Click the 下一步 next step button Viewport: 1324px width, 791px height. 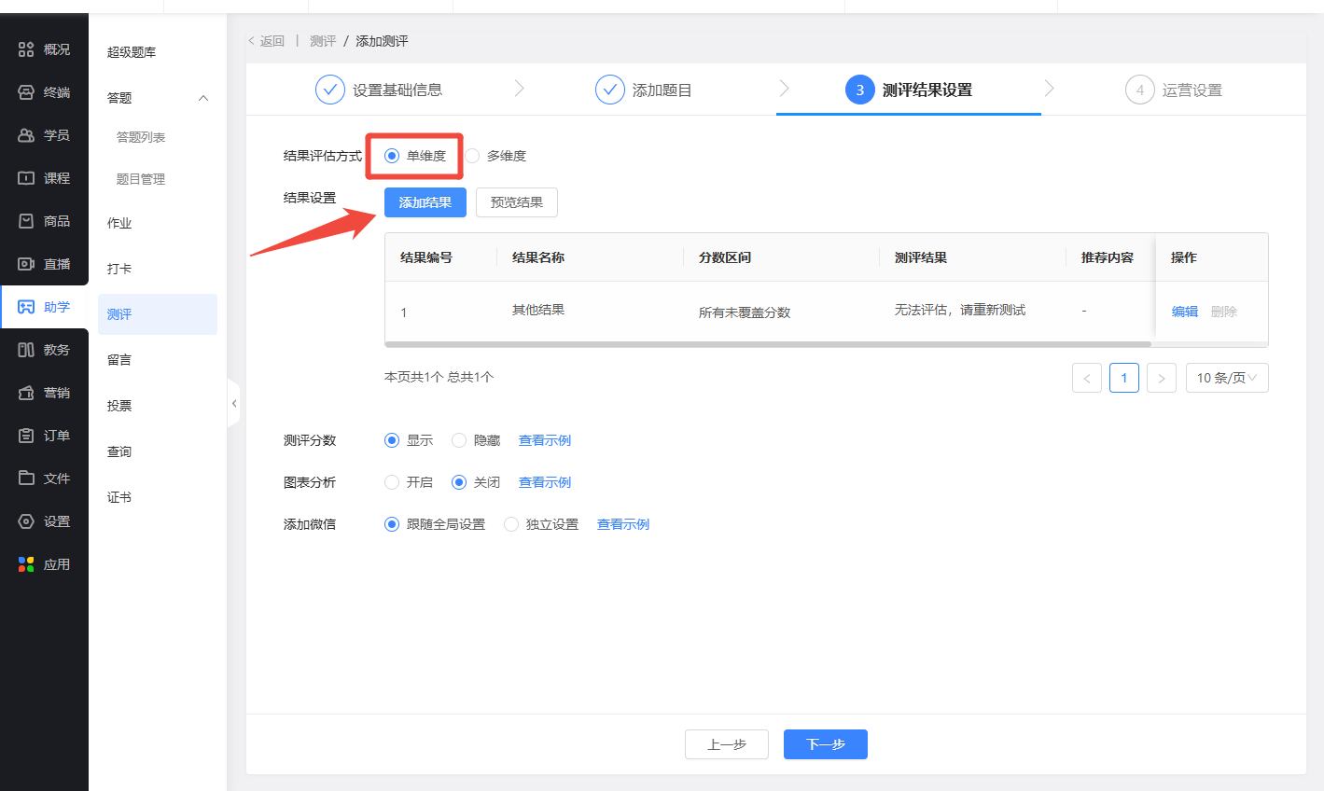tap(825, 744)
